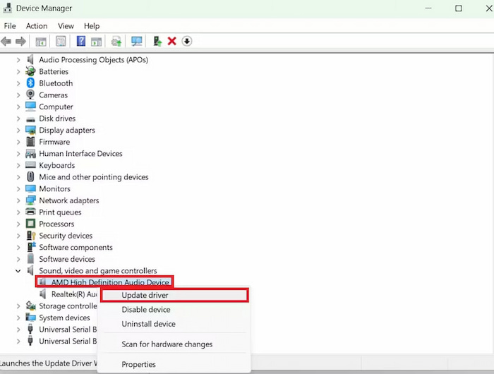
Task: Click the Firmware chip icon
Action: point(30,142)
